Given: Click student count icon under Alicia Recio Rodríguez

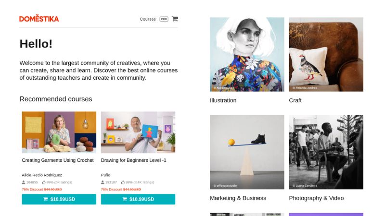Looking at the screenshot, I should point(24,182).
